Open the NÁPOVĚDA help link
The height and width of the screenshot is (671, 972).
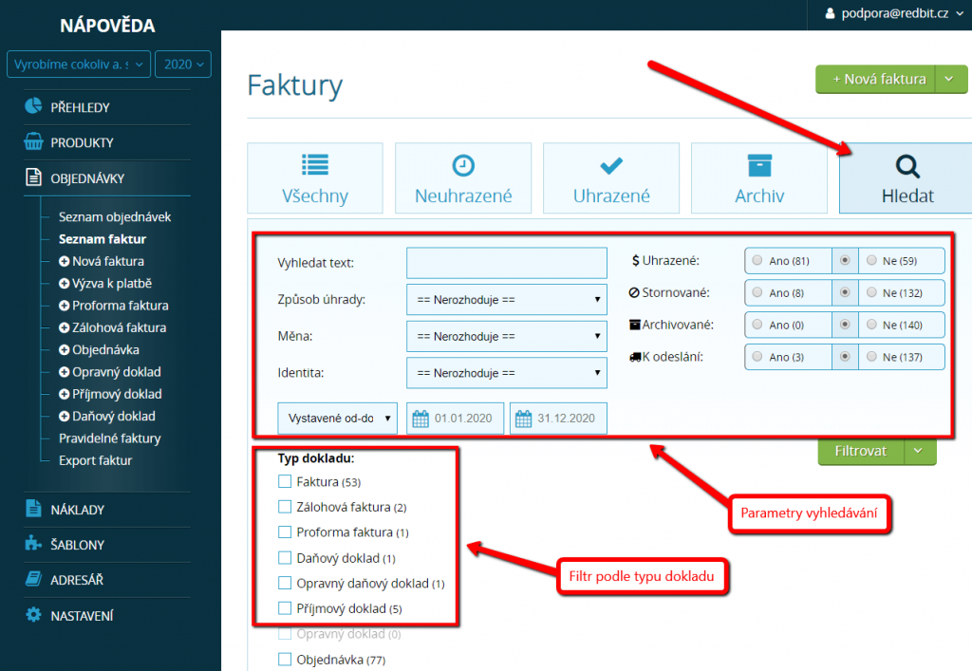tap(108, 26)
